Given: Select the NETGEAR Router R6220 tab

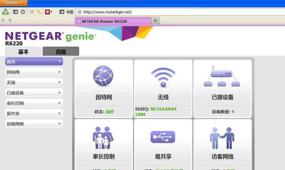Looking at the screenshot, I should pos(113,21).
